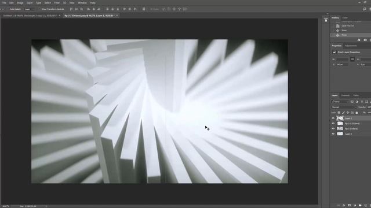Expand the document status bar arrow
This screenshot has width=371, height=208.
(46, 206)
